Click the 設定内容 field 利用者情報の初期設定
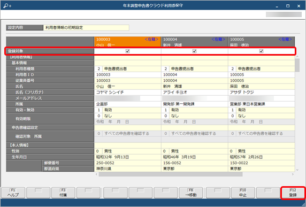This screenshot has height=207, width=306. coord(86,27)
